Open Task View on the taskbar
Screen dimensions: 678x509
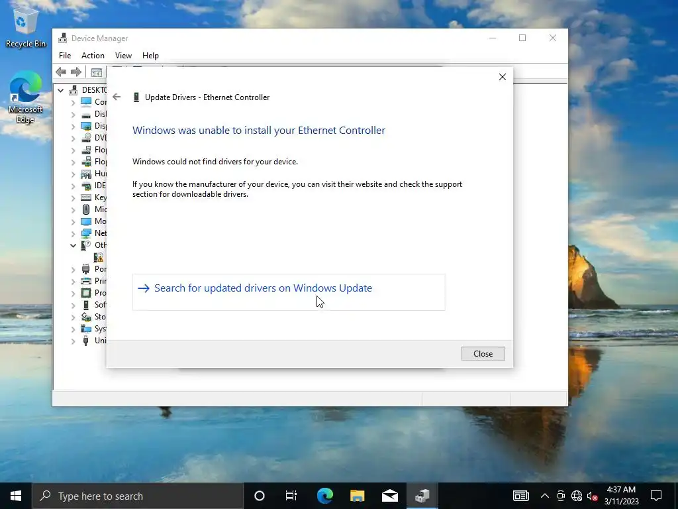291,496
